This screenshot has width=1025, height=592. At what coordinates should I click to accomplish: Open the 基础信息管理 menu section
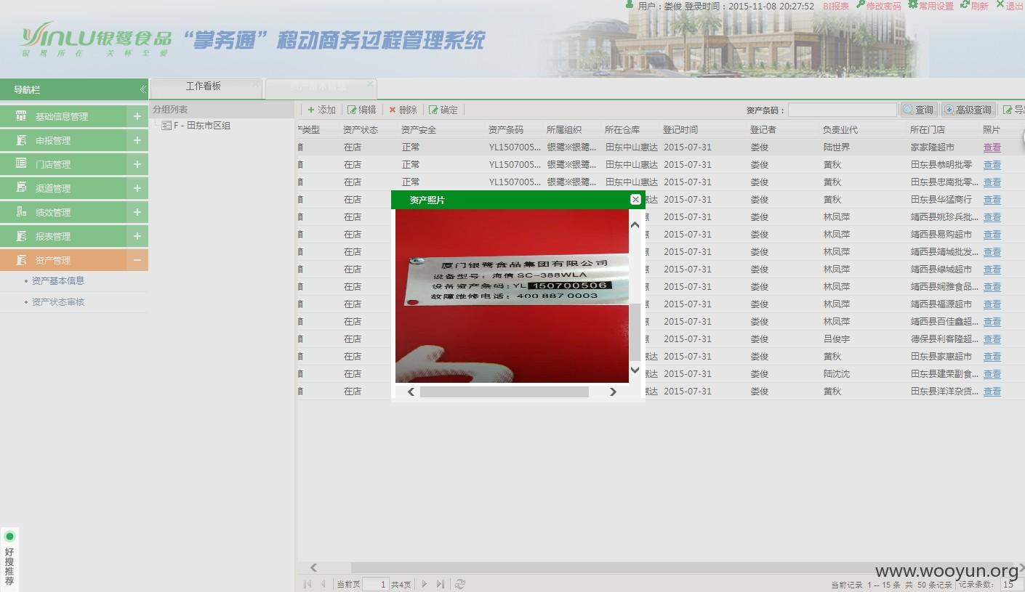(x=63, y=116)
